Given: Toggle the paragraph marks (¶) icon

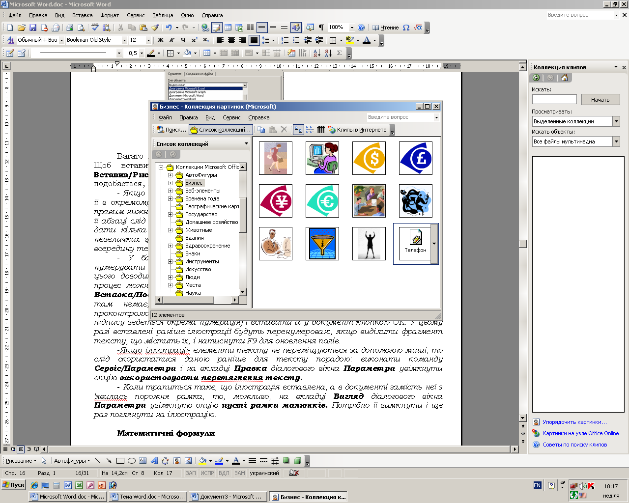Looking at the screenshot, I should tap(321, 28).
